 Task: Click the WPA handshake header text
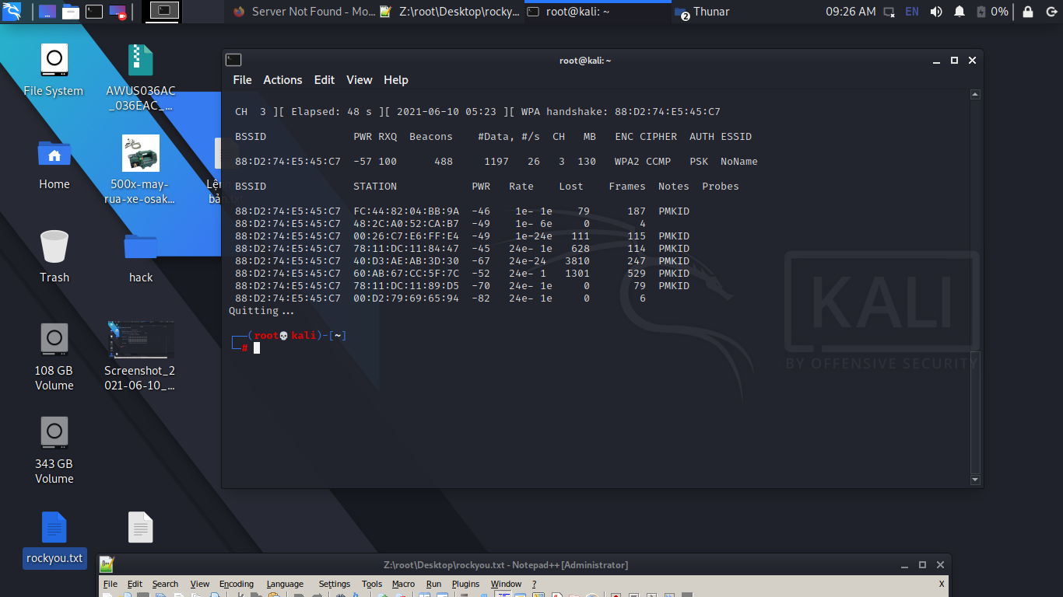pyautogui.click(x=621, y=112)
